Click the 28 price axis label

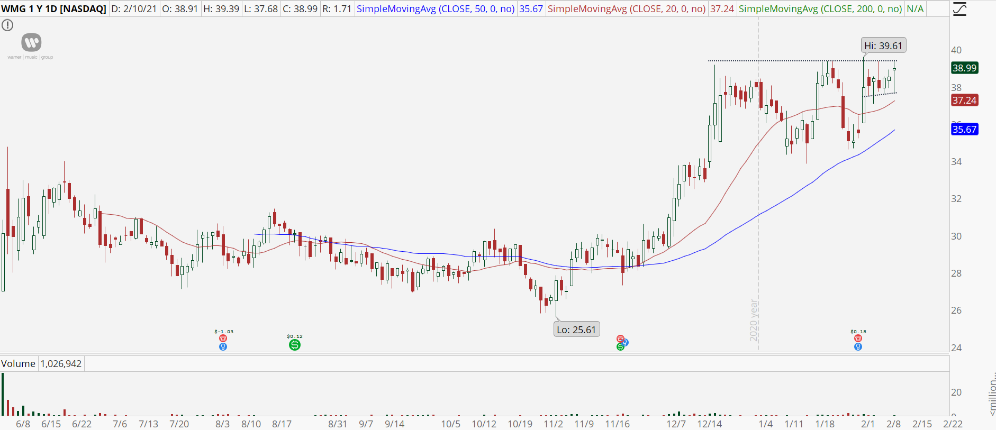[956, 273]
